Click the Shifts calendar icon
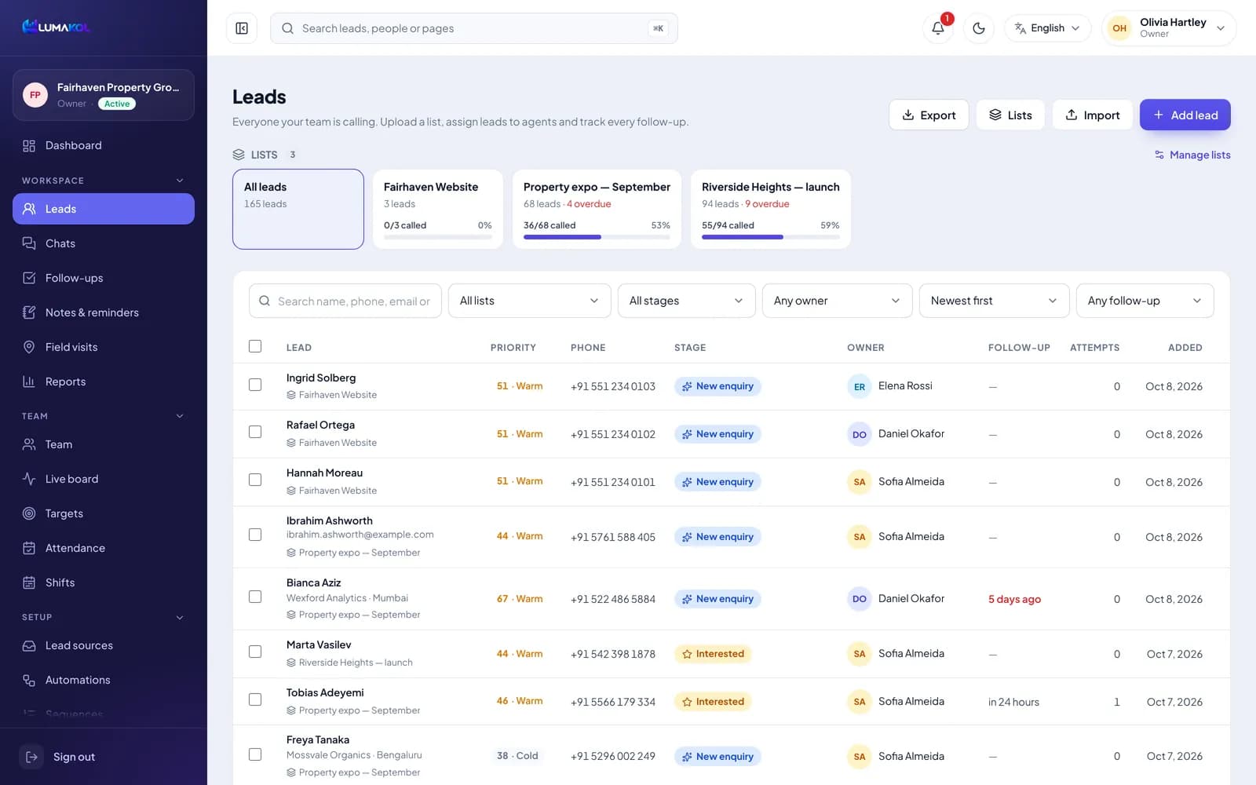 (x=29, y=582)
